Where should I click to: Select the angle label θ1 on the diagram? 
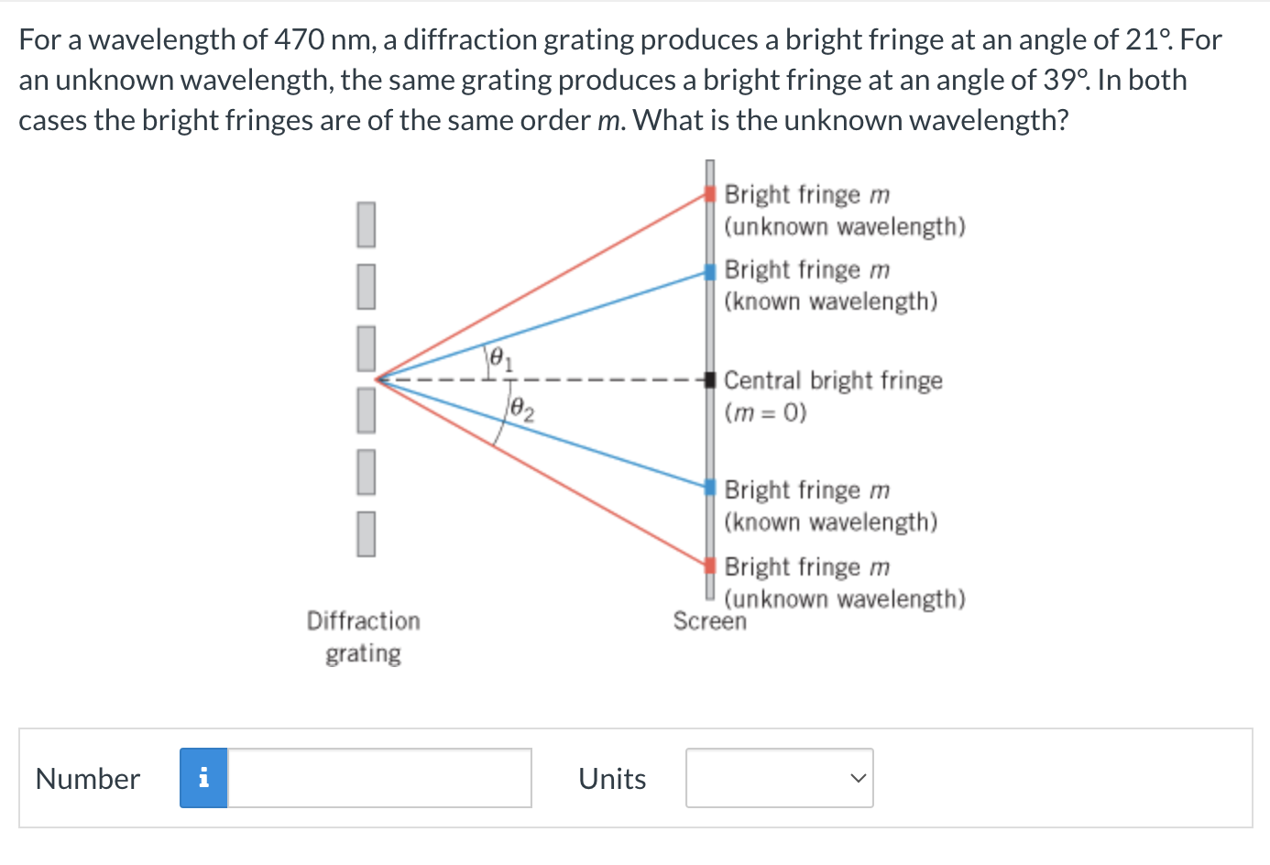(x=499, y=357)
